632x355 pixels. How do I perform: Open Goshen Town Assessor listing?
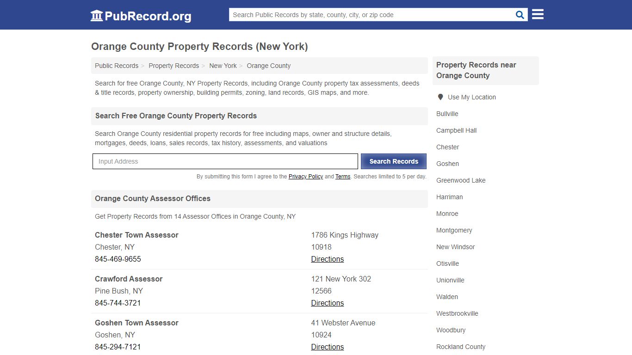click(x=136, y=323)
